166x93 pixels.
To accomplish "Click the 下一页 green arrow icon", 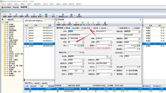I will [93, 23].
